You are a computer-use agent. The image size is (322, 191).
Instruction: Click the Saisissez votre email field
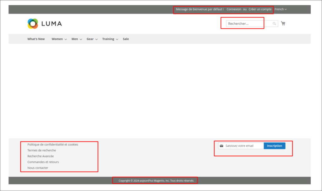pyautogui.click(x=243, y=146)
